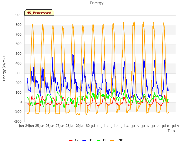Click the Jun 24 date tick label
Viewport: 194px width, 146px height.
pos(24,126)
